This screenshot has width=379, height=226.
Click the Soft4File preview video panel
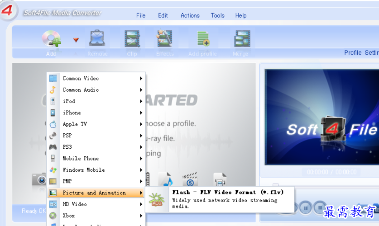click(322, 117)
